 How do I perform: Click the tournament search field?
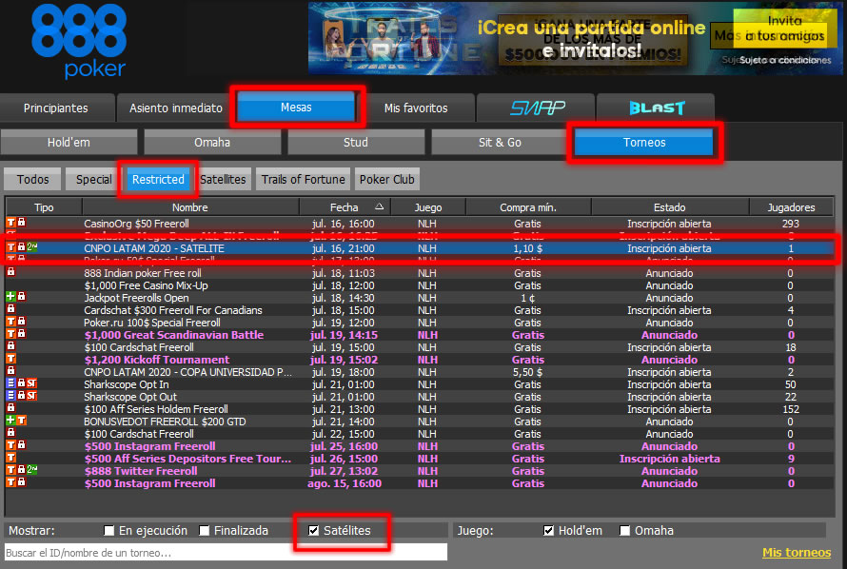[226, 552]
